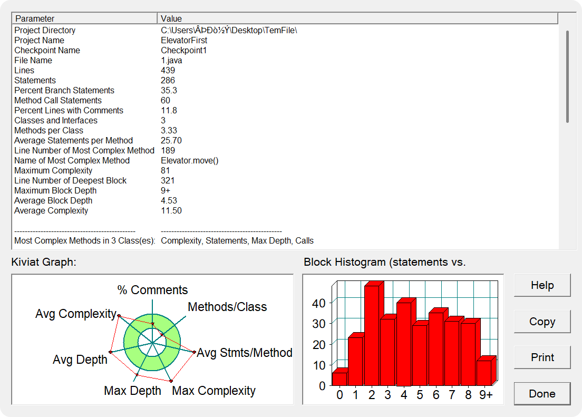Click the Kiviat graph % Comments label
Viewport: 582px width, 417px height.
tap(152, 290)
